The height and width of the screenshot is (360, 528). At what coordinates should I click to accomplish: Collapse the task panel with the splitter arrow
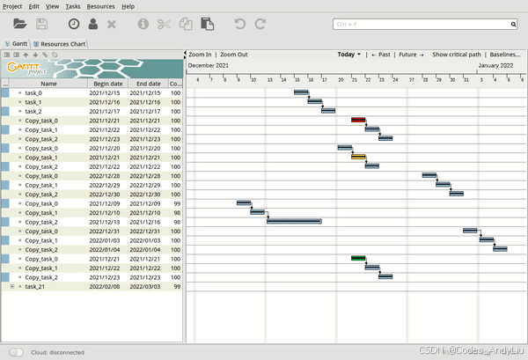coord(185,53)
